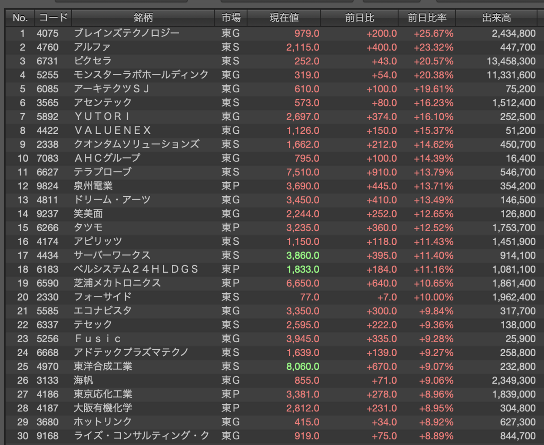
Task: Sort by the No. column header
Action: [20, 18]
